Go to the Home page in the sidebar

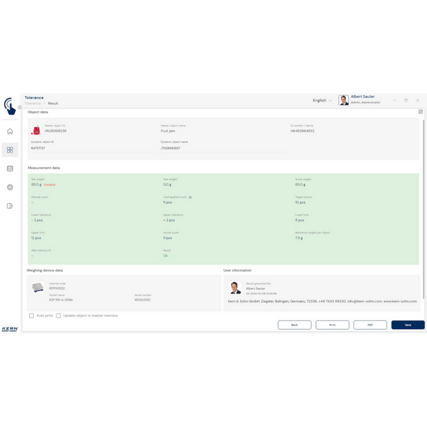10,131
